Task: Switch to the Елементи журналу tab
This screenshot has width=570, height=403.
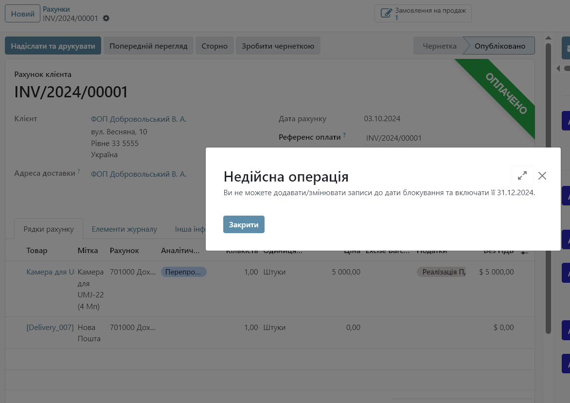Action: pyautogui.click(x=124, y=229)
